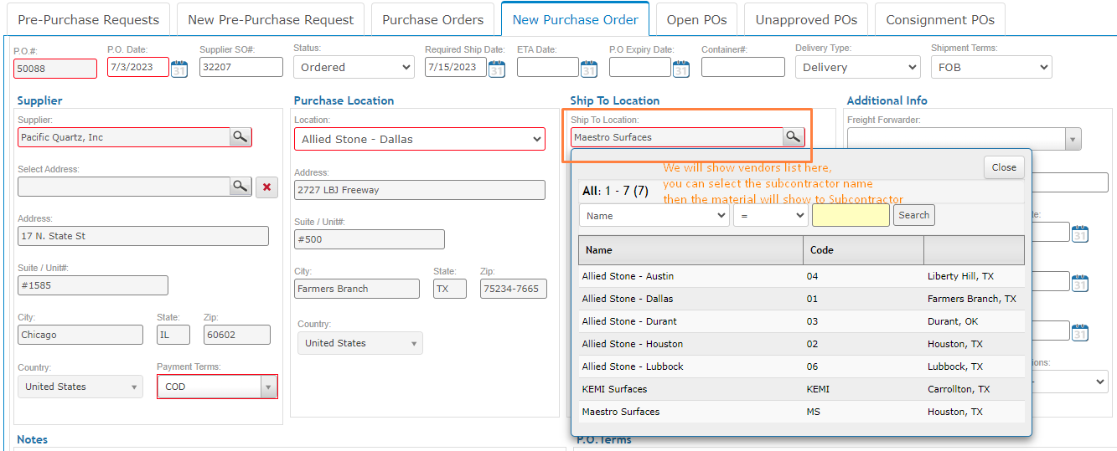Switch to Open POs tab

pyautogui.click(x=697, y=19)
